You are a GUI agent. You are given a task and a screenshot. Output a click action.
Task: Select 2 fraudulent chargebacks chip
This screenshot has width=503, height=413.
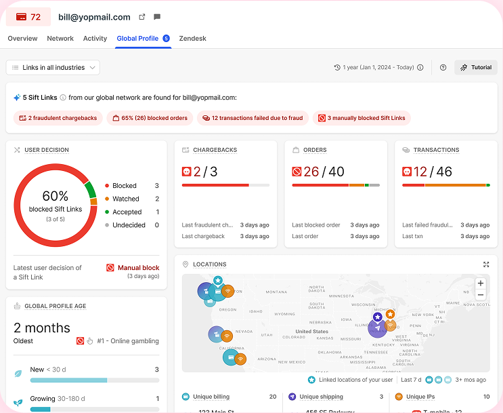pos(58,118)
